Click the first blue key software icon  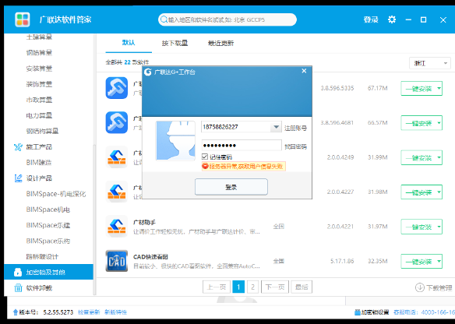(117, 88)
